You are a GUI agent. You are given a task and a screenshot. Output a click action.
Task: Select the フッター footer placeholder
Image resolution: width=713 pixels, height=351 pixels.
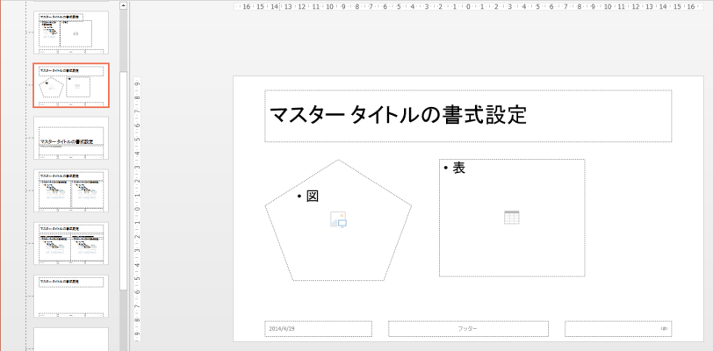tap(468, 329)
